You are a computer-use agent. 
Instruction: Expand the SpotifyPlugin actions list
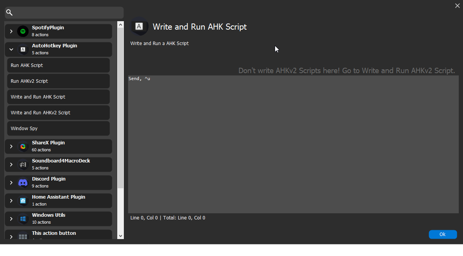click(11, 31)
